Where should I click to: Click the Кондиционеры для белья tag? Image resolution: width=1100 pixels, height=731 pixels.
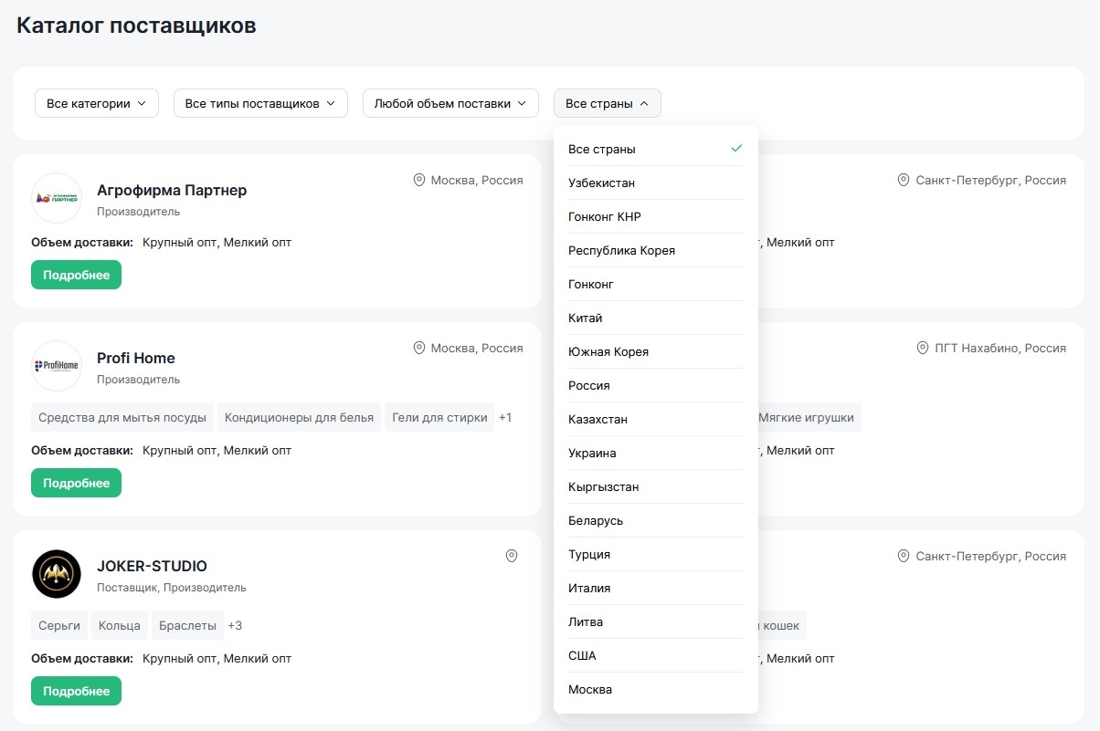point(299,417)
